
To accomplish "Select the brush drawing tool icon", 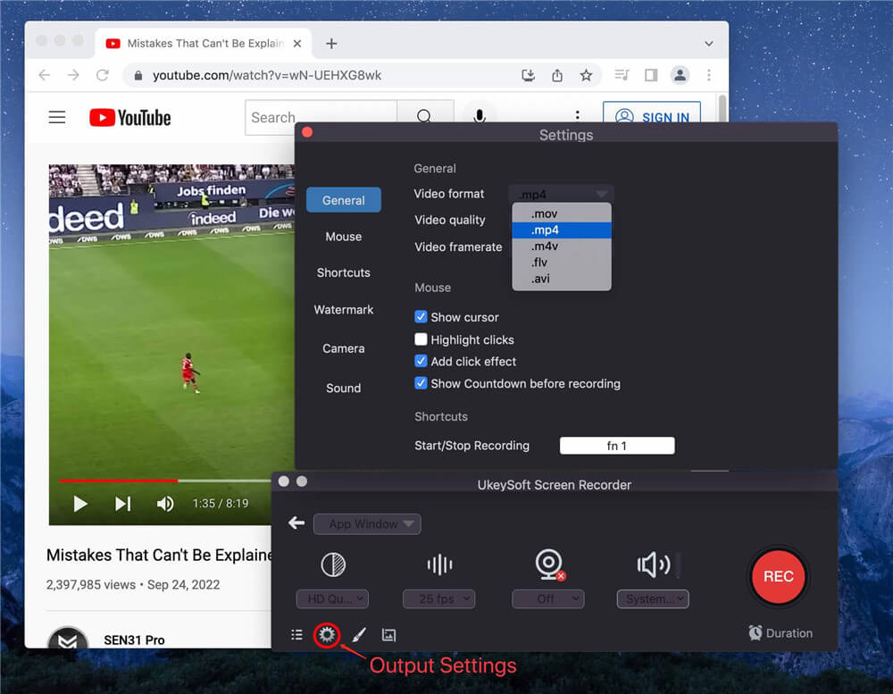I will coord(359,635).
